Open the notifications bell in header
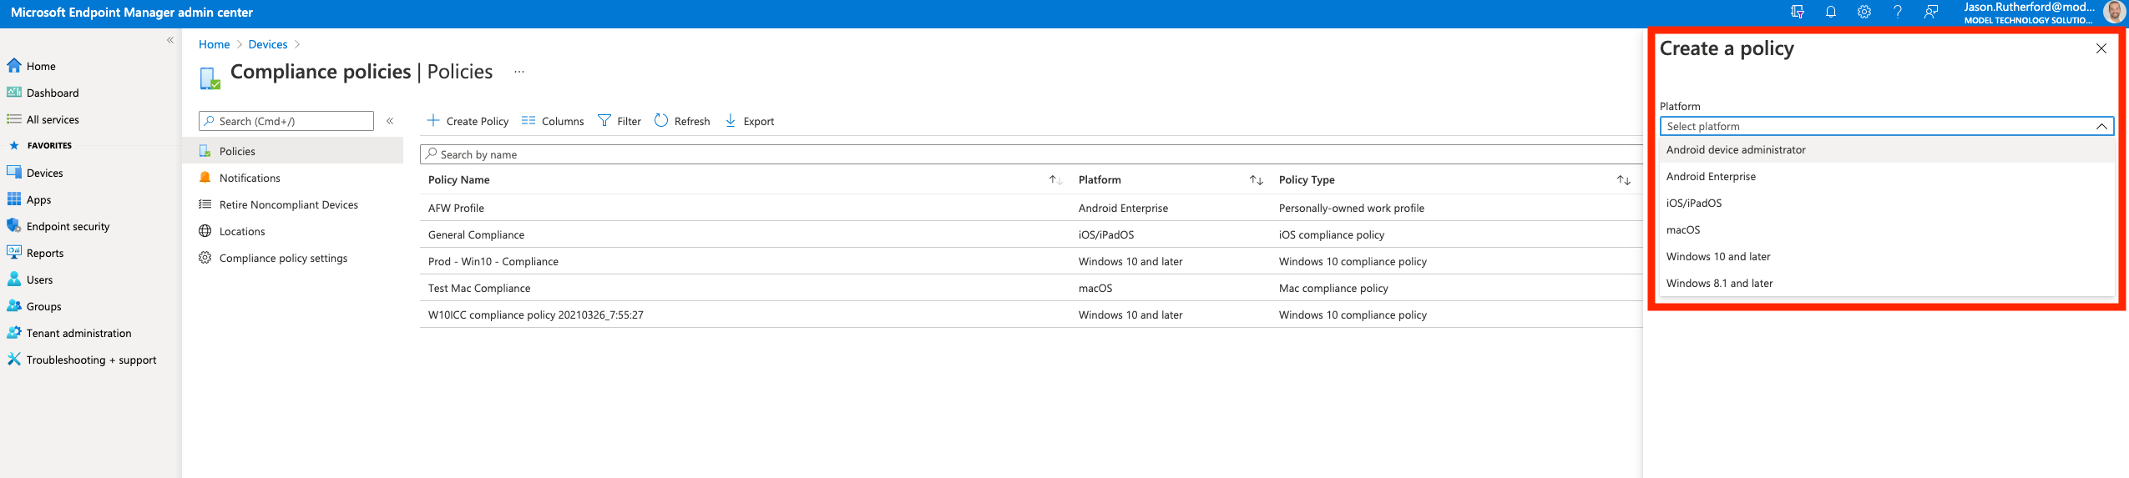Viewport: 2129px width, 478px height. click(x=1831, y=12)
